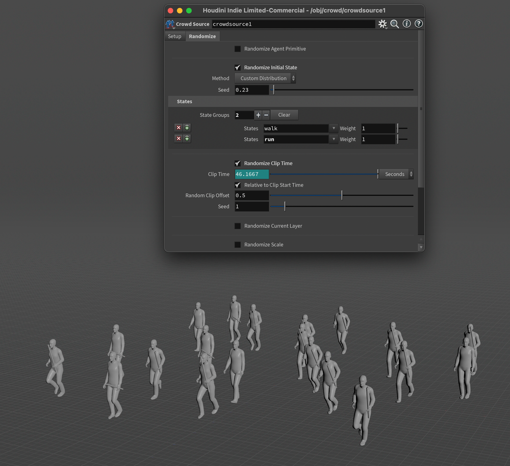
Task: Click the Crowd Source node icon
Action: pos(170,23)
